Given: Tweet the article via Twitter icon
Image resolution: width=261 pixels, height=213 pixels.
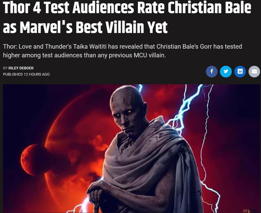Looking at the screenshot, I should point(226,72).
